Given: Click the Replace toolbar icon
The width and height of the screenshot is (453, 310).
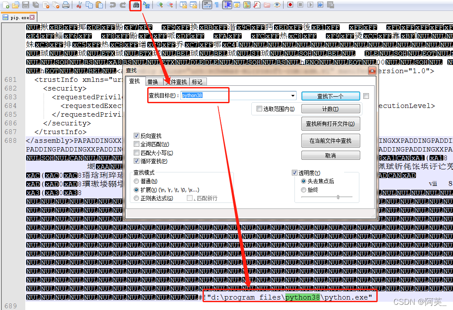Looking at the screenshot, I should point(146,5).
